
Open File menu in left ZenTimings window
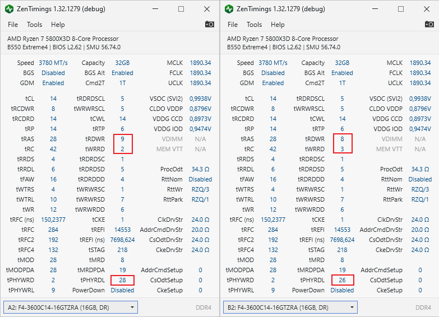click(x=13, y=25)
